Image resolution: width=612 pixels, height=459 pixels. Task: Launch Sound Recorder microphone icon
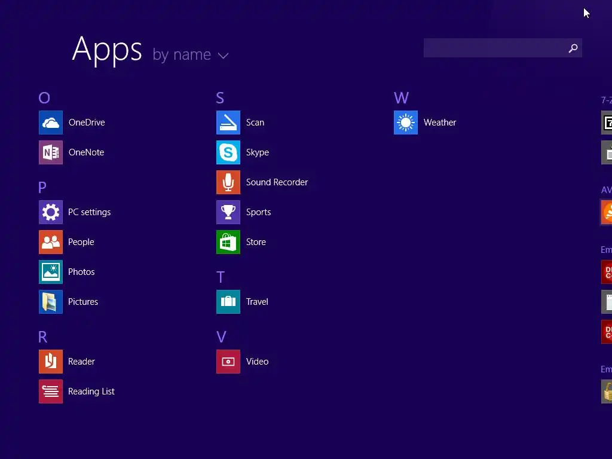[x=228, y=182]
